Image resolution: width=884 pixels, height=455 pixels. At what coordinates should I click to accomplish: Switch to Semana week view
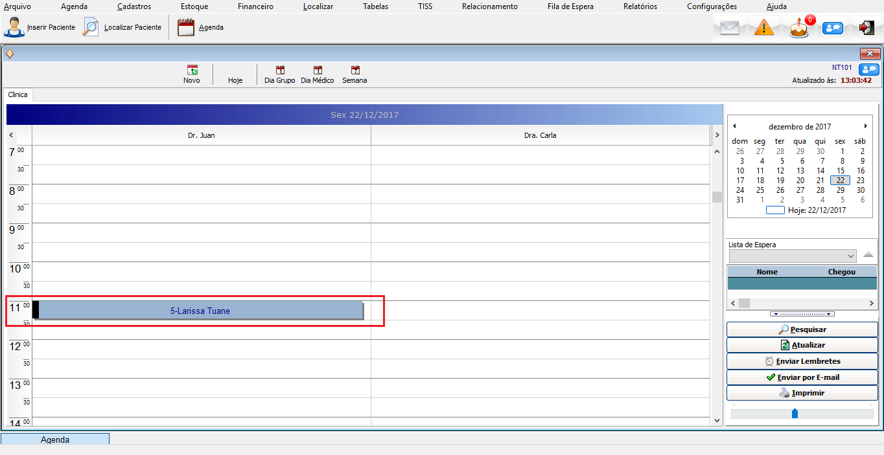click(x=355, y=71)
